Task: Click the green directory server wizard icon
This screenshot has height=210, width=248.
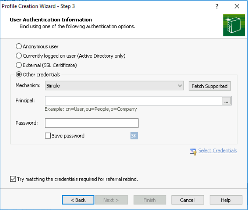Action: (234, 25)
